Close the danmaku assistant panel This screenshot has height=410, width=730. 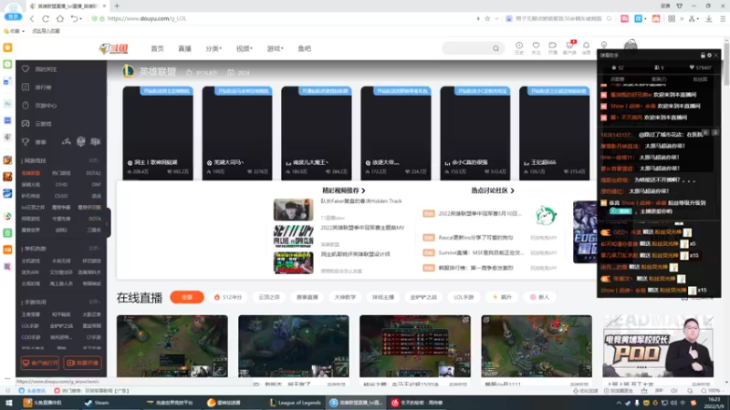click(716, 56)
